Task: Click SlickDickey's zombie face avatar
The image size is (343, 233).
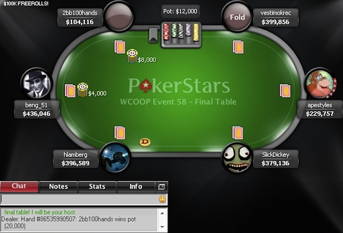Action: [x=237, y=157]
